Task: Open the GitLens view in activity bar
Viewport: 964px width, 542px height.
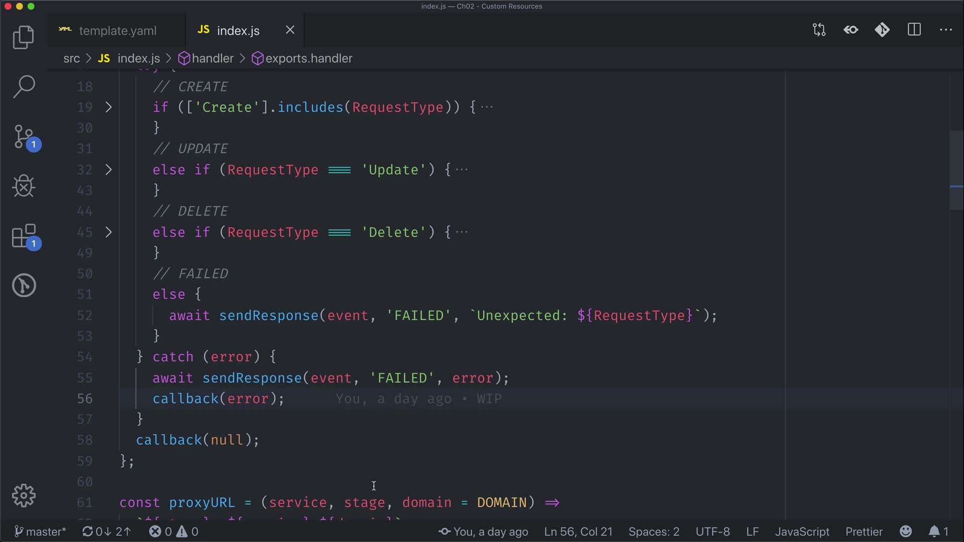Action: point(23,285)
